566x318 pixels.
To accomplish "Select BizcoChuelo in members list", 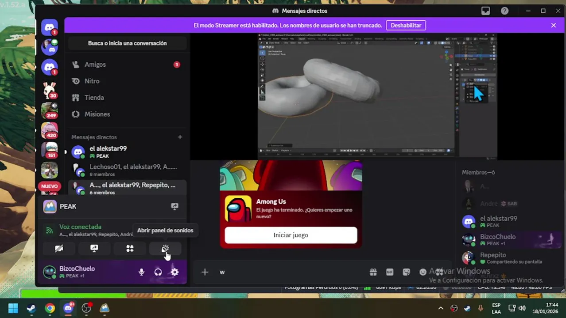I will point(510,240).
